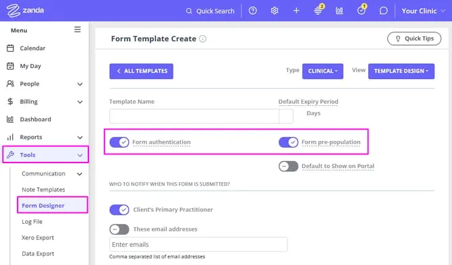Click the plus add-new icon in header
The height and width of the screenshot is (265, 452).
pos(296,11)
